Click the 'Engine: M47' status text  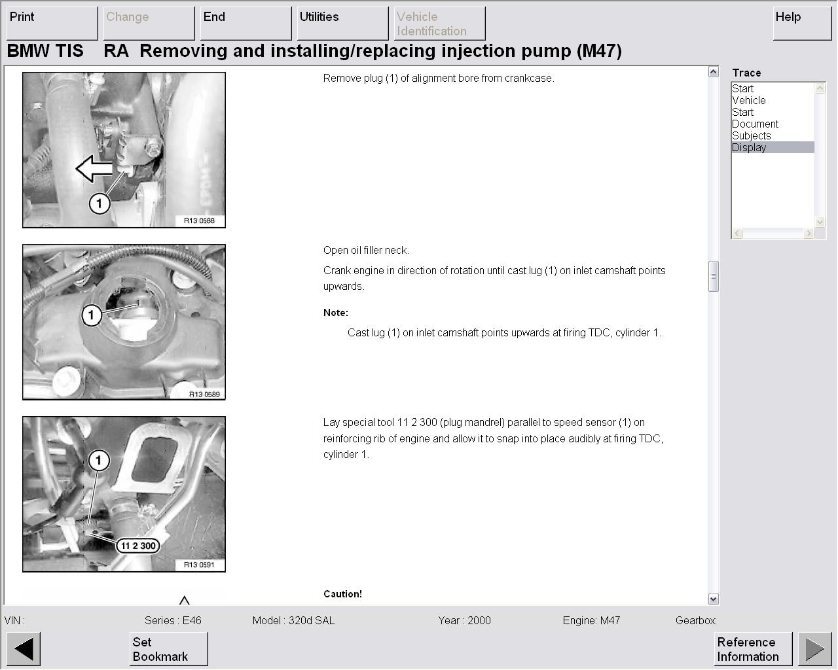[x=591, y=620]
